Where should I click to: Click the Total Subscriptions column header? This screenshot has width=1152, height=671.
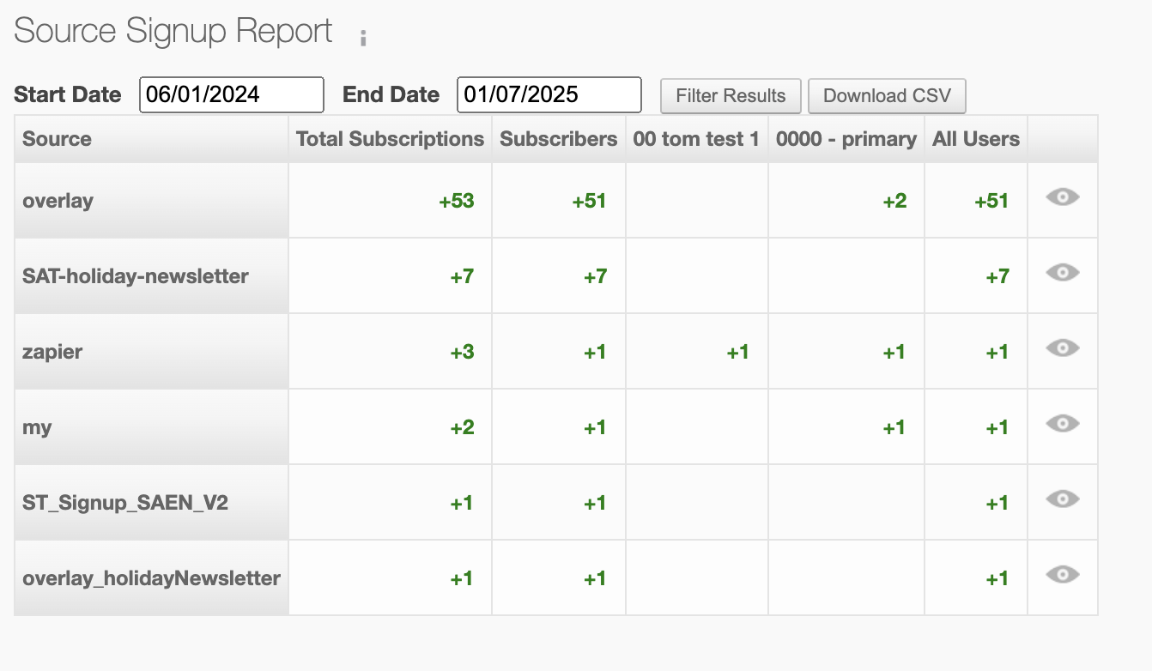(x=390, y=139)
